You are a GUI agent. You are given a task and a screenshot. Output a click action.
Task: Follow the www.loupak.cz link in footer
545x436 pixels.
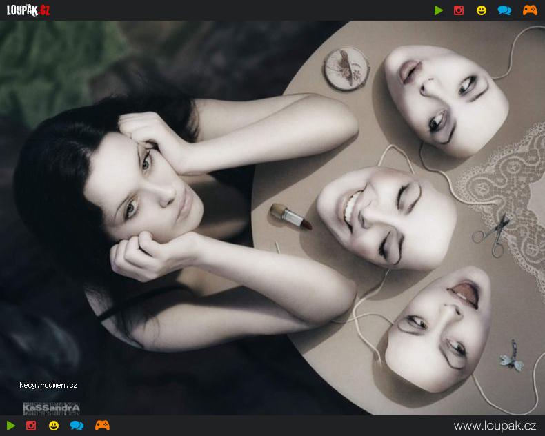(495, 426)
